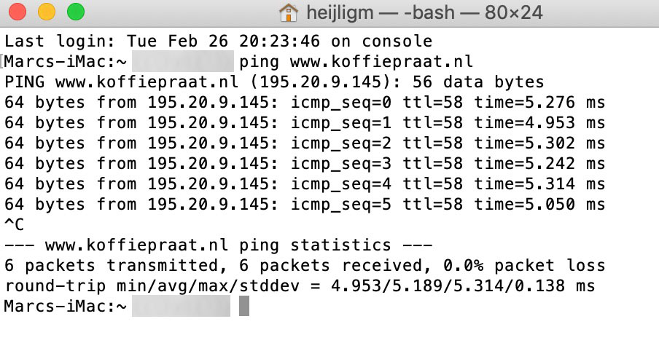Click the "6 packets transmitted" summary line
Image resolution: width=659 pixels, height=351 pixels.
[305, 266]
